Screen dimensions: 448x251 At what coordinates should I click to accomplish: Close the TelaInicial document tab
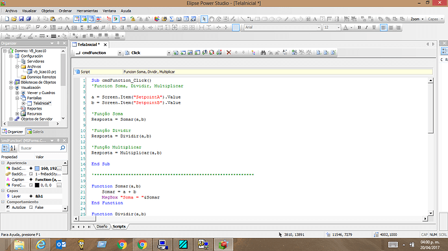click(105, 45)
